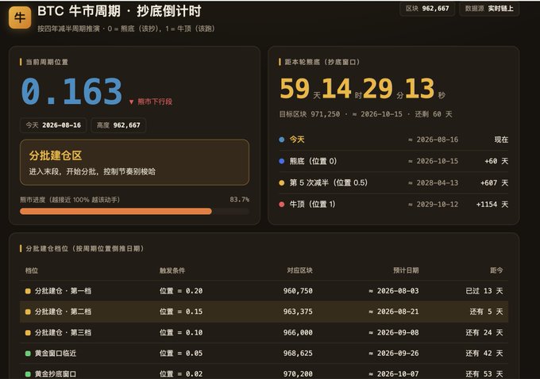This screenshot has width=540, height=379.
Task: Click the gold 牛 logo icon
Action: tap(20, 17)
